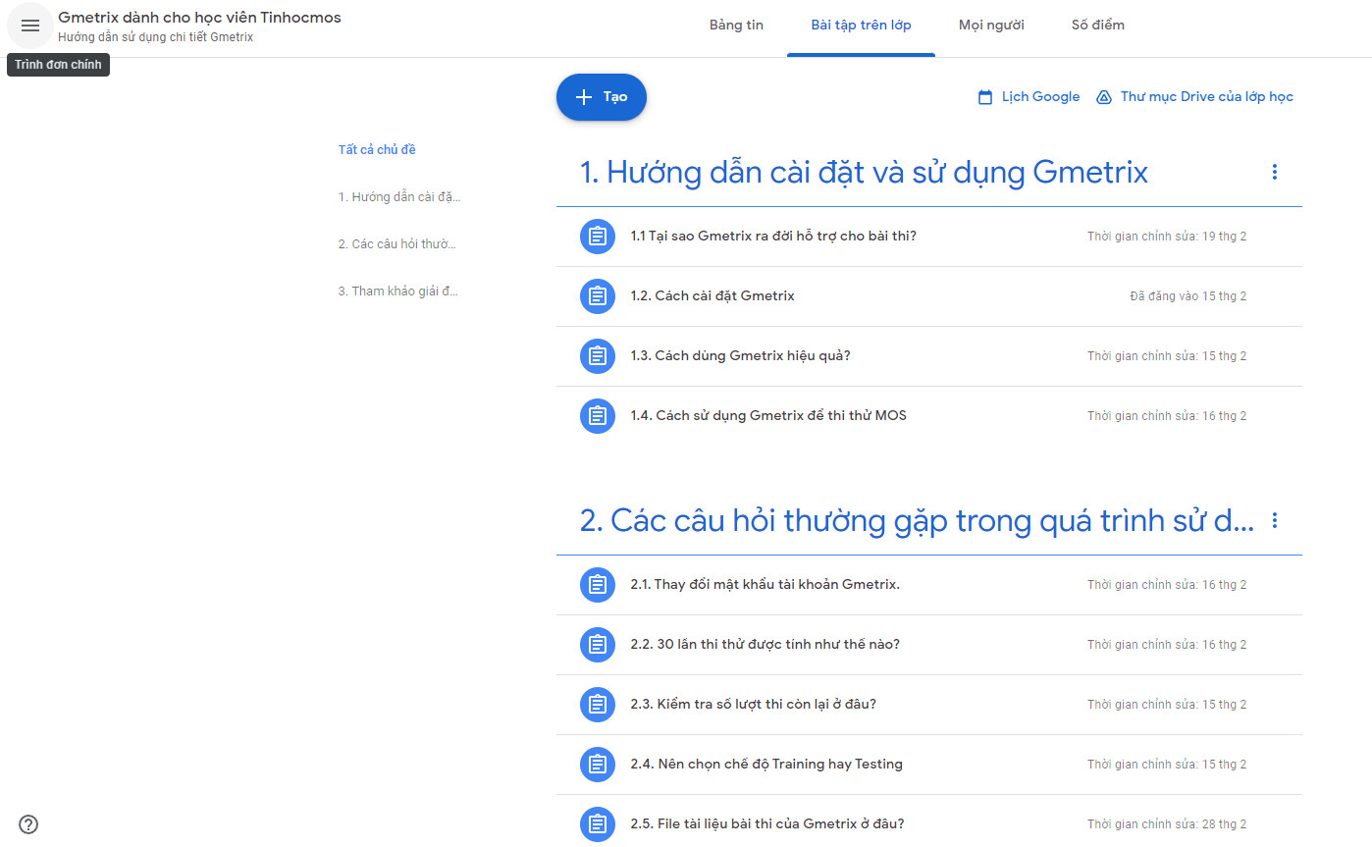
Task: Click assignment icon for 2.5. File tài liệu
Action: 598,824
